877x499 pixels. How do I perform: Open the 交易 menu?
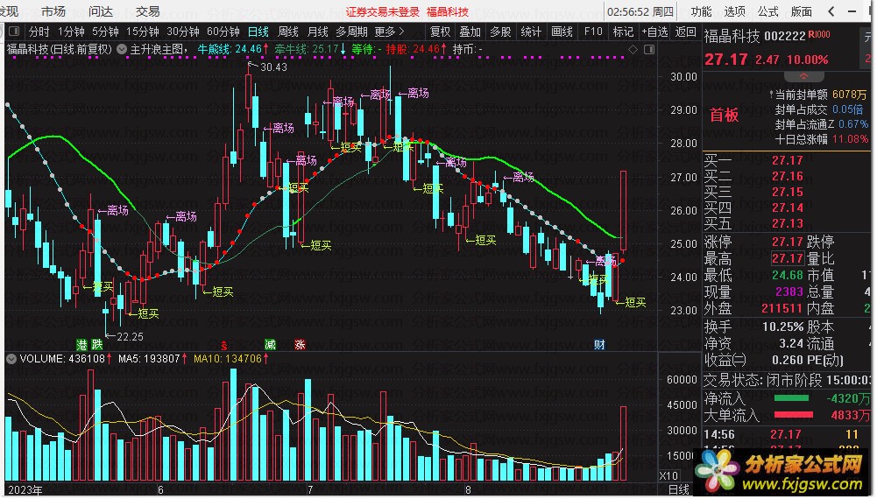[148, 11]
